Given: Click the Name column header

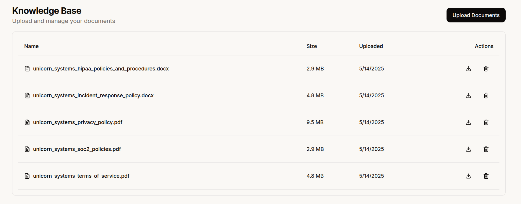Looking at the screenshot, I should [31, 46].
